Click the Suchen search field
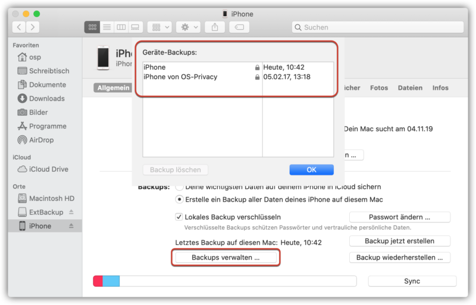Viewport: 476px width, 305px height. pos(378,27)
